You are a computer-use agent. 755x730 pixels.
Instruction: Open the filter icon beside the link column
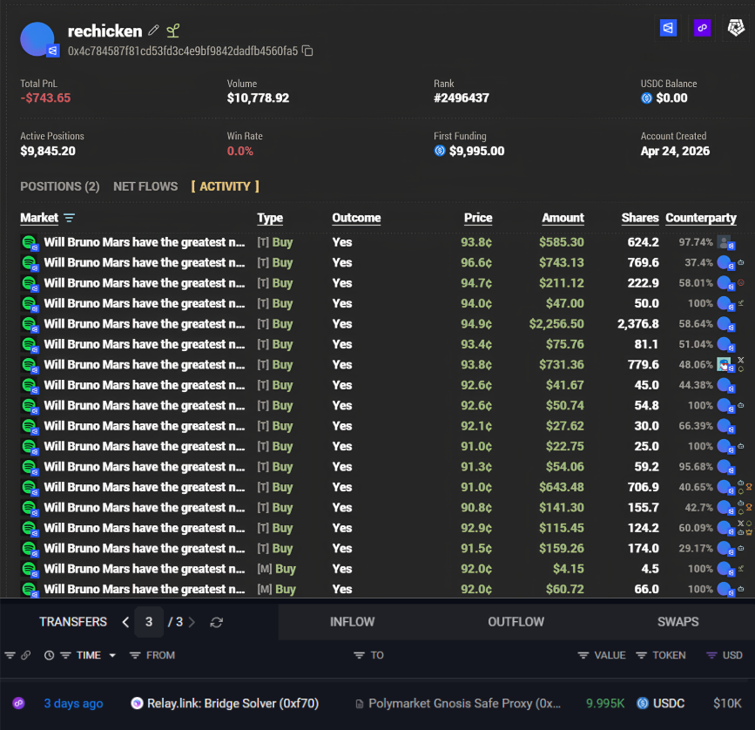click(x=10, y=655)
